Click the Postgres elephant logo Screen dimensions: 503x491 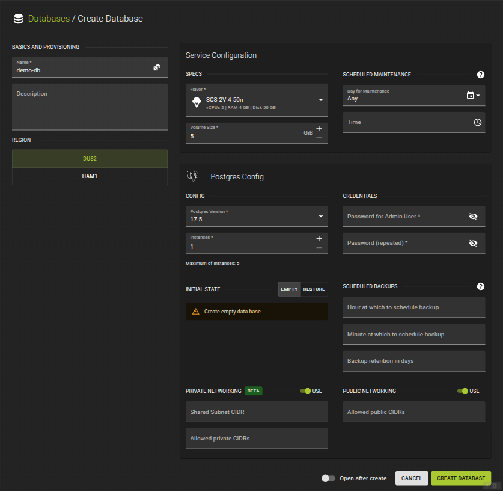tap(192, 176)
